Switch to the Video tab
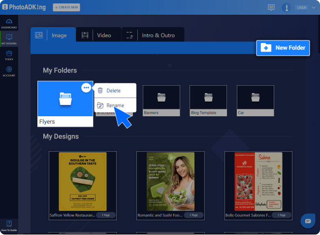320x235 pixels. (x=98, y=35)
